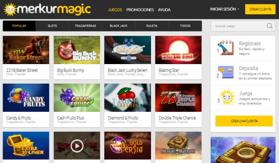Open the Candy & Fruits game thumbnail
The width and height of the screenshot is (279, 163).
26,97
